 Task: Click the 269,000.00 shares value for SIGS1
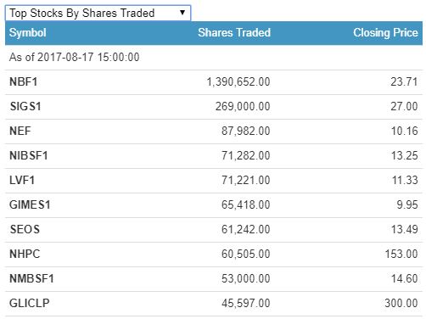[x=243, y=107]
